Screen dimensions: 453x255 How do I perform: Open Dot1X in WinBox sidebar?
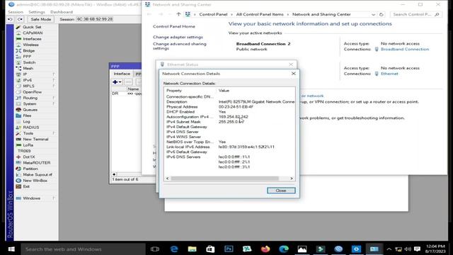coord(29,157)
